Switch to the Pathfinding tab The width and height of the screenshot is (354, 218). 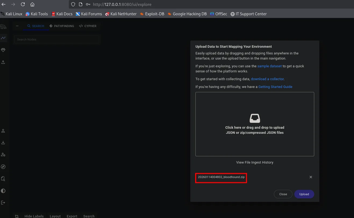coord(62,26)
